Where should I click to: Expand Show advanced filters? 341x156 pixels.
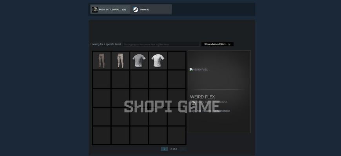click(217, 44)
